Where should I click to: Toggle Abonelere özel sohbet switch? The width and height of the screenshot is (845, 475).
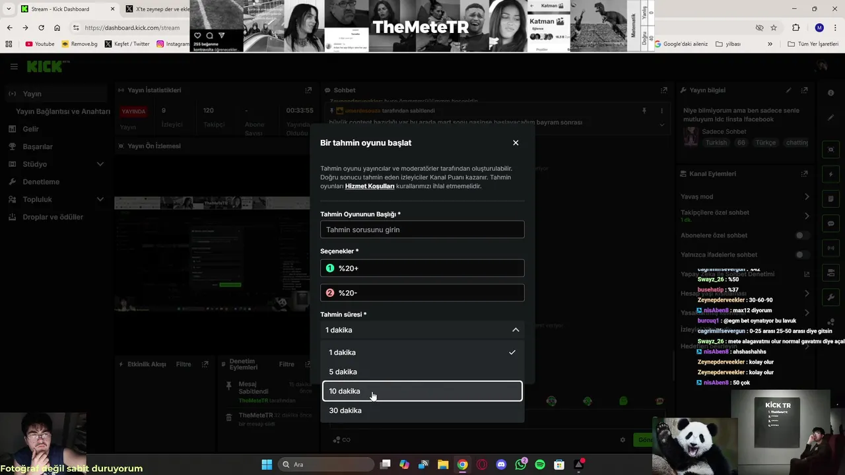click(x=802, y=236)
